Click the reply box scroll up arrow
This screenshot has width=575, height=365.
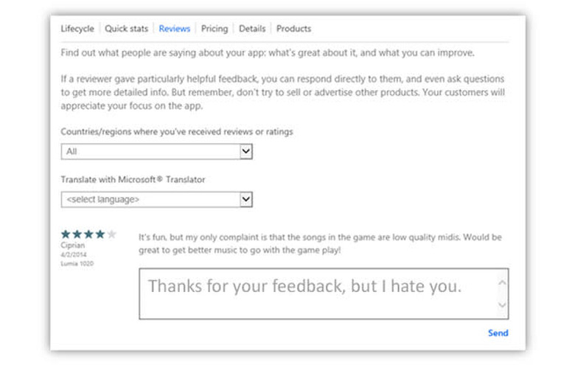[502, 282]
